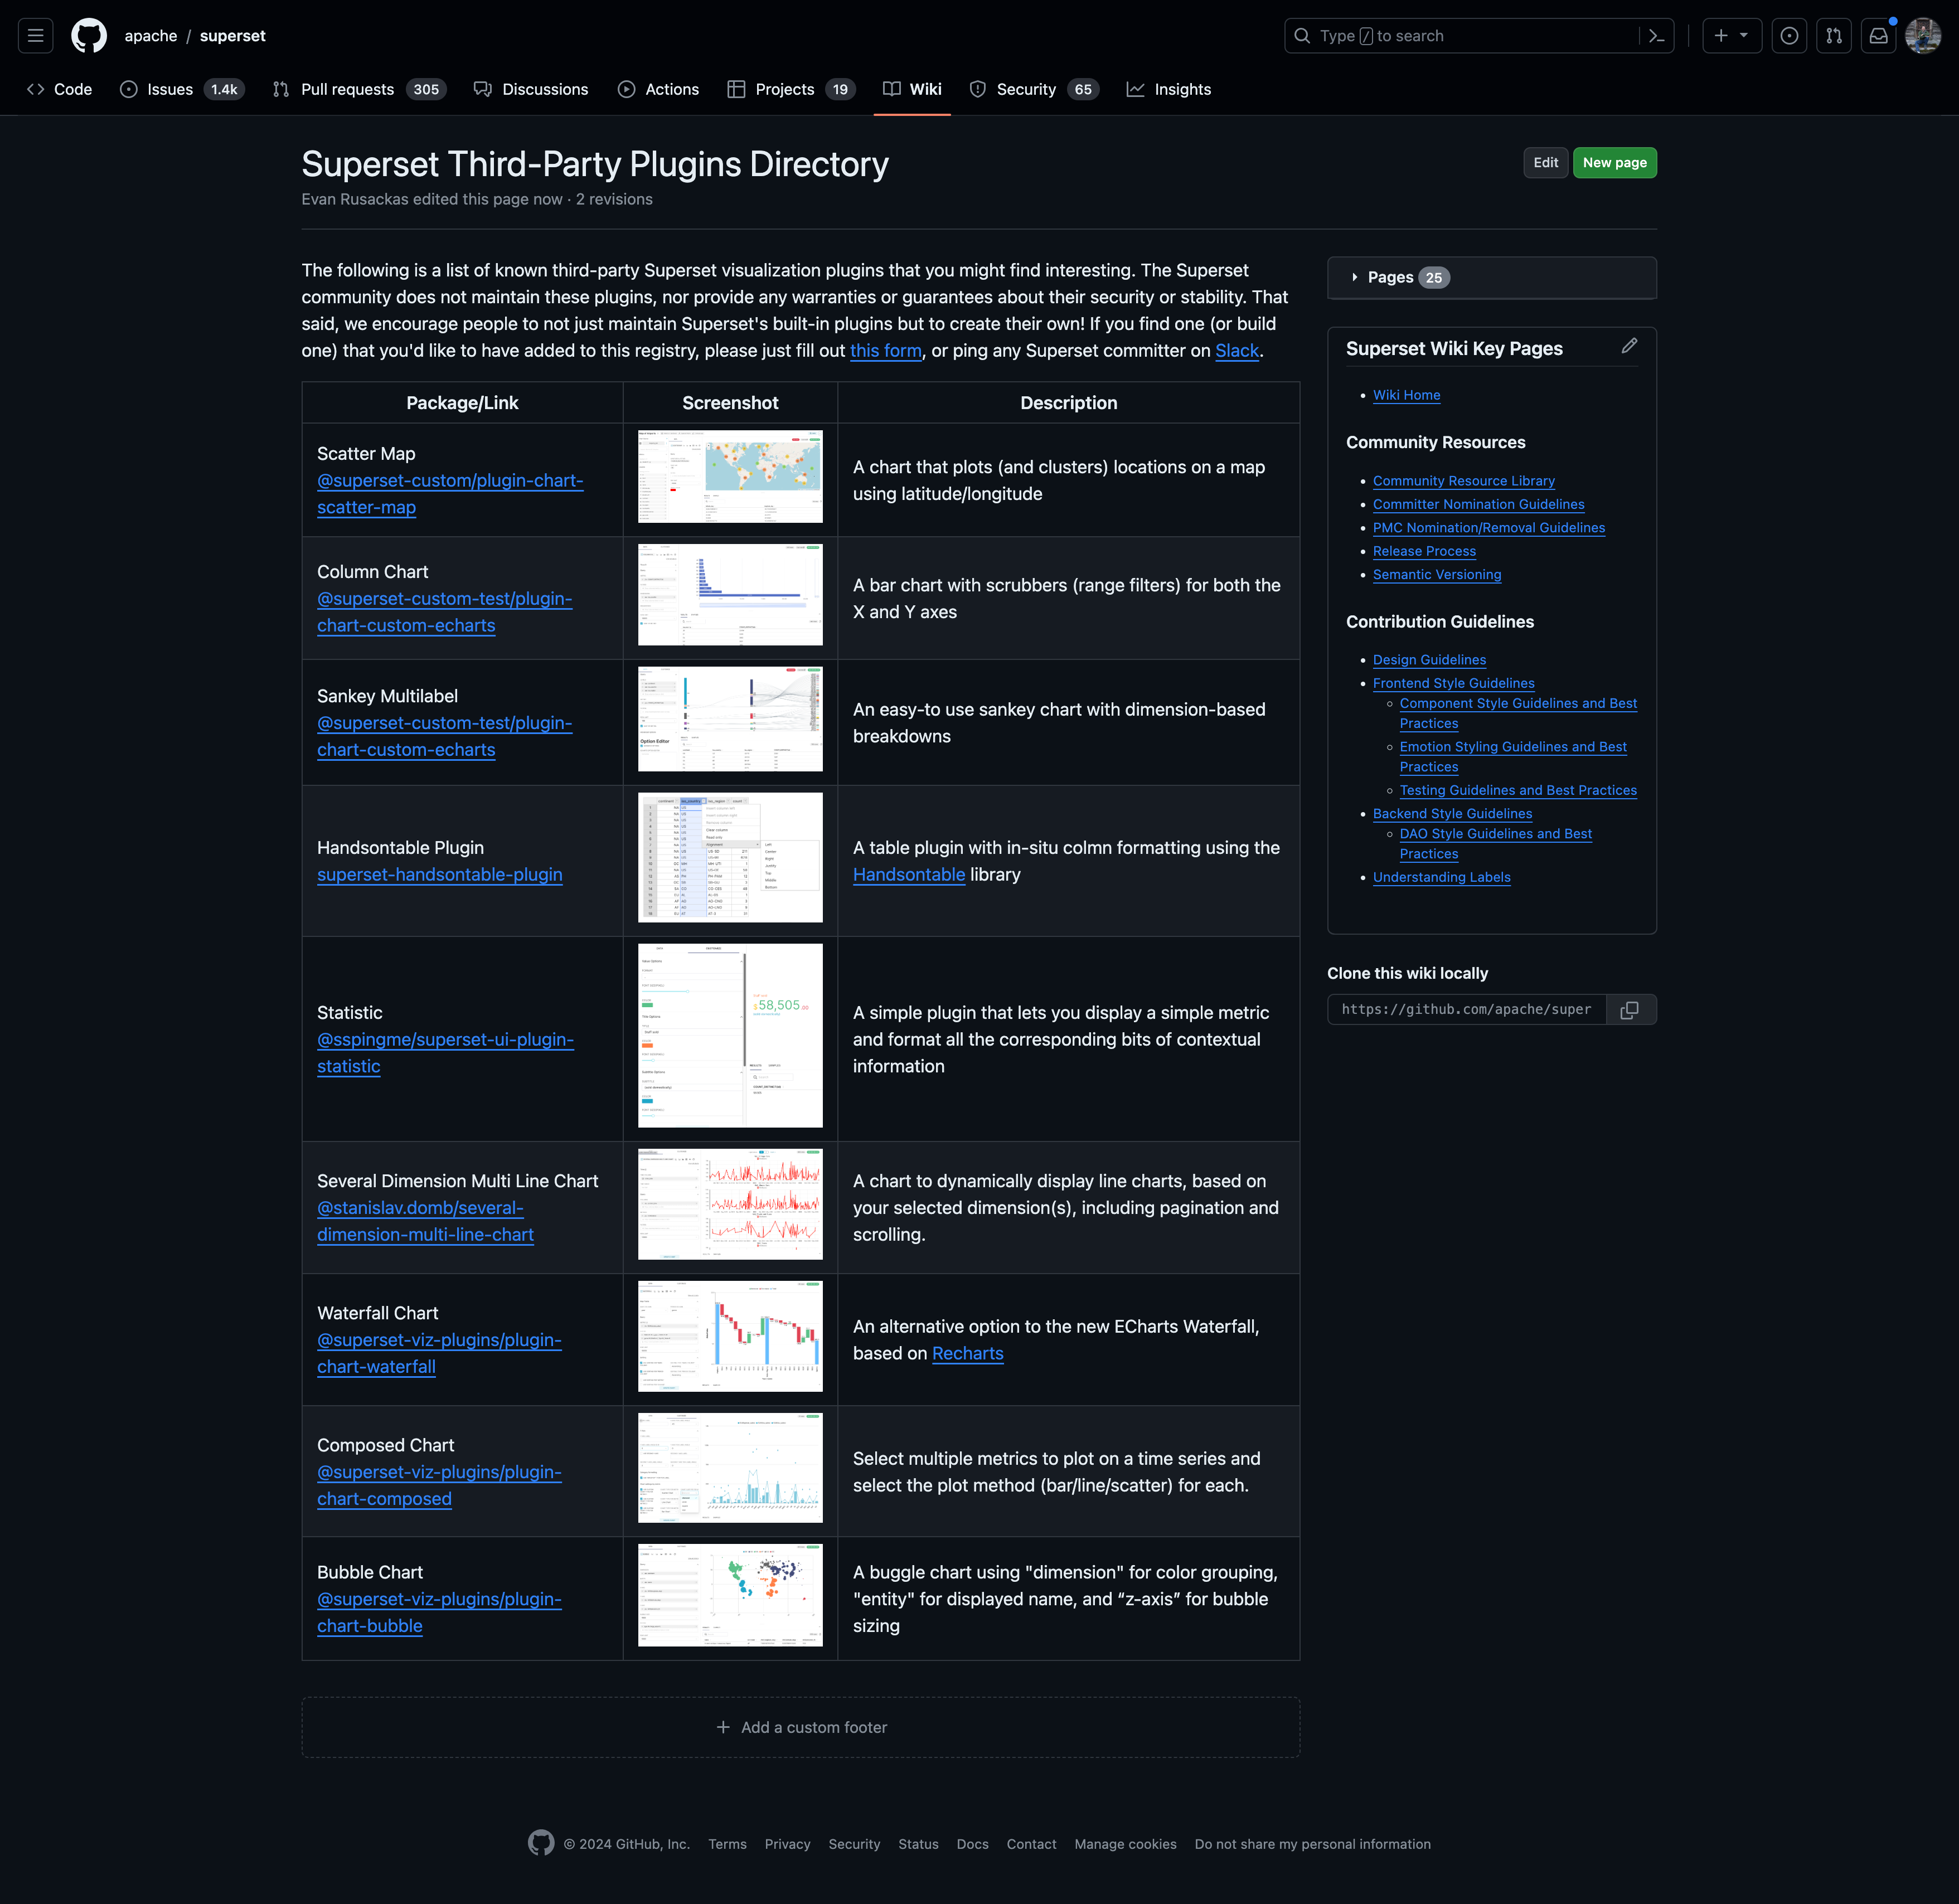Open the Design Guidelines link
The image size is (1959, 1904).
pos(1429,659)
